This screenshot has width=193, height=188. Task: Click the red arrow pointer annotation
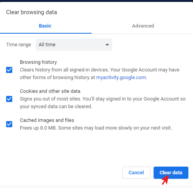165,180
